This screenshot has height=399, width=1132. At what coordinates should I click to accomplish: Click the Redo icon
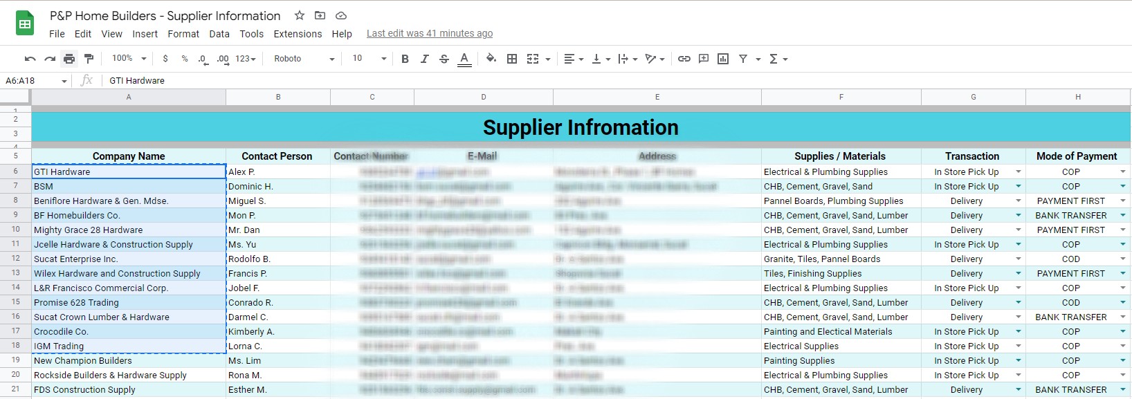click(x=50, y=59)
